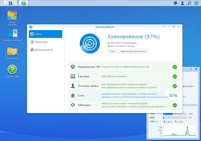Open the Security Advisor help question mark
This screenshot has height=141, width=201.
point(164,27)
